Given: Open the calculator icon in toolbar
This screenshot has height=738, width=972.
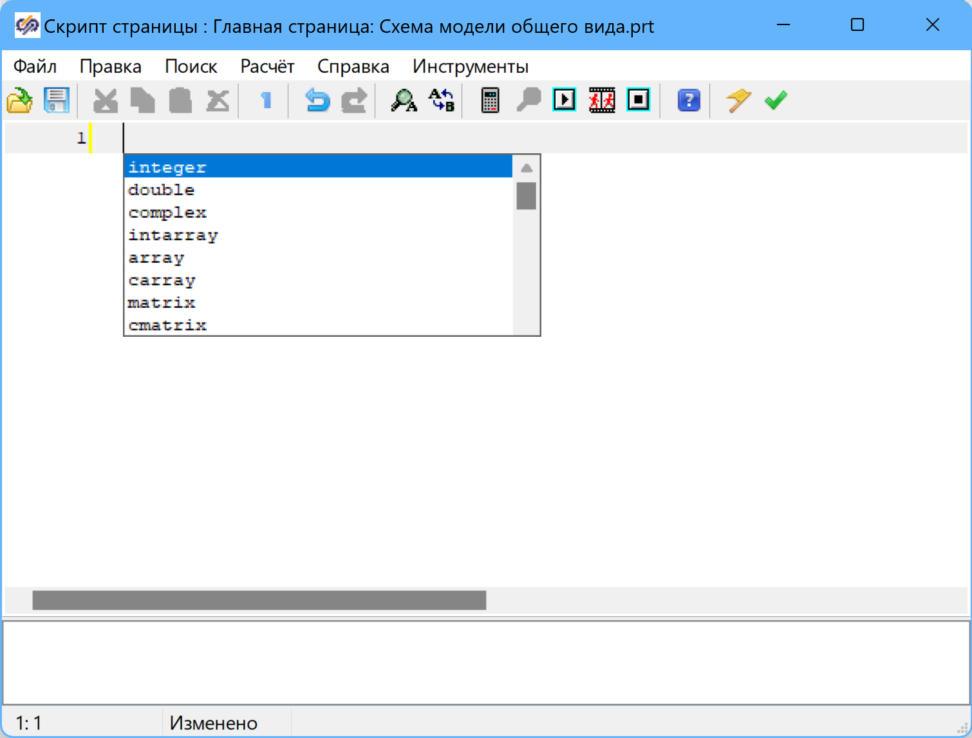Looking at the screenshot, I should (x=491, y=100).
